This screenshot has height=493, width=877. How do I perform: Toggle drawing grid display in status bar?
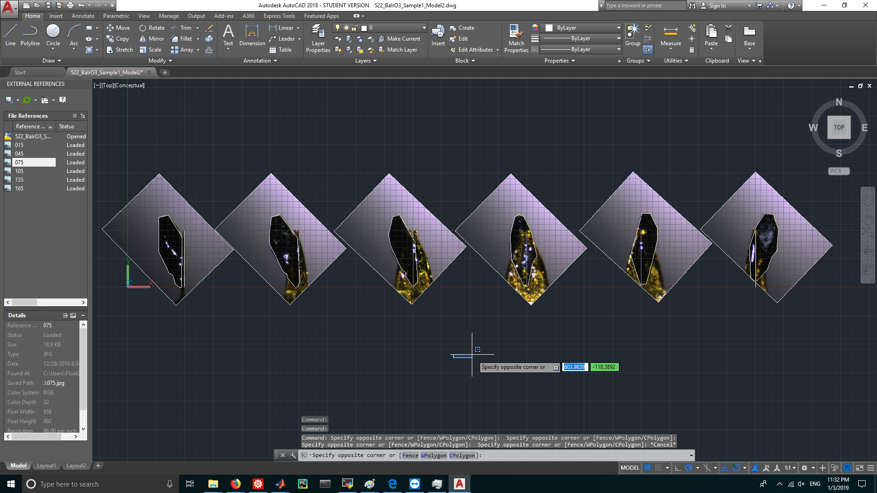point(648,468)
